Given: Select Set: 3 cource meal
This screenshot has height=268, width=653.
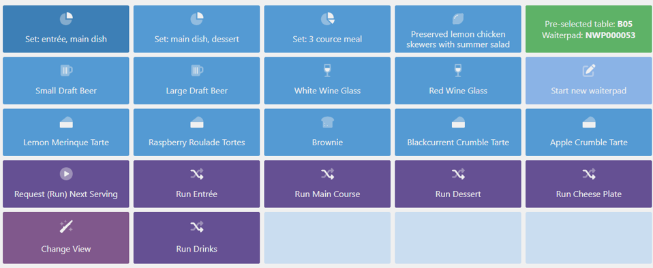Looking at the screenshot, I should [x=327, y=29].
